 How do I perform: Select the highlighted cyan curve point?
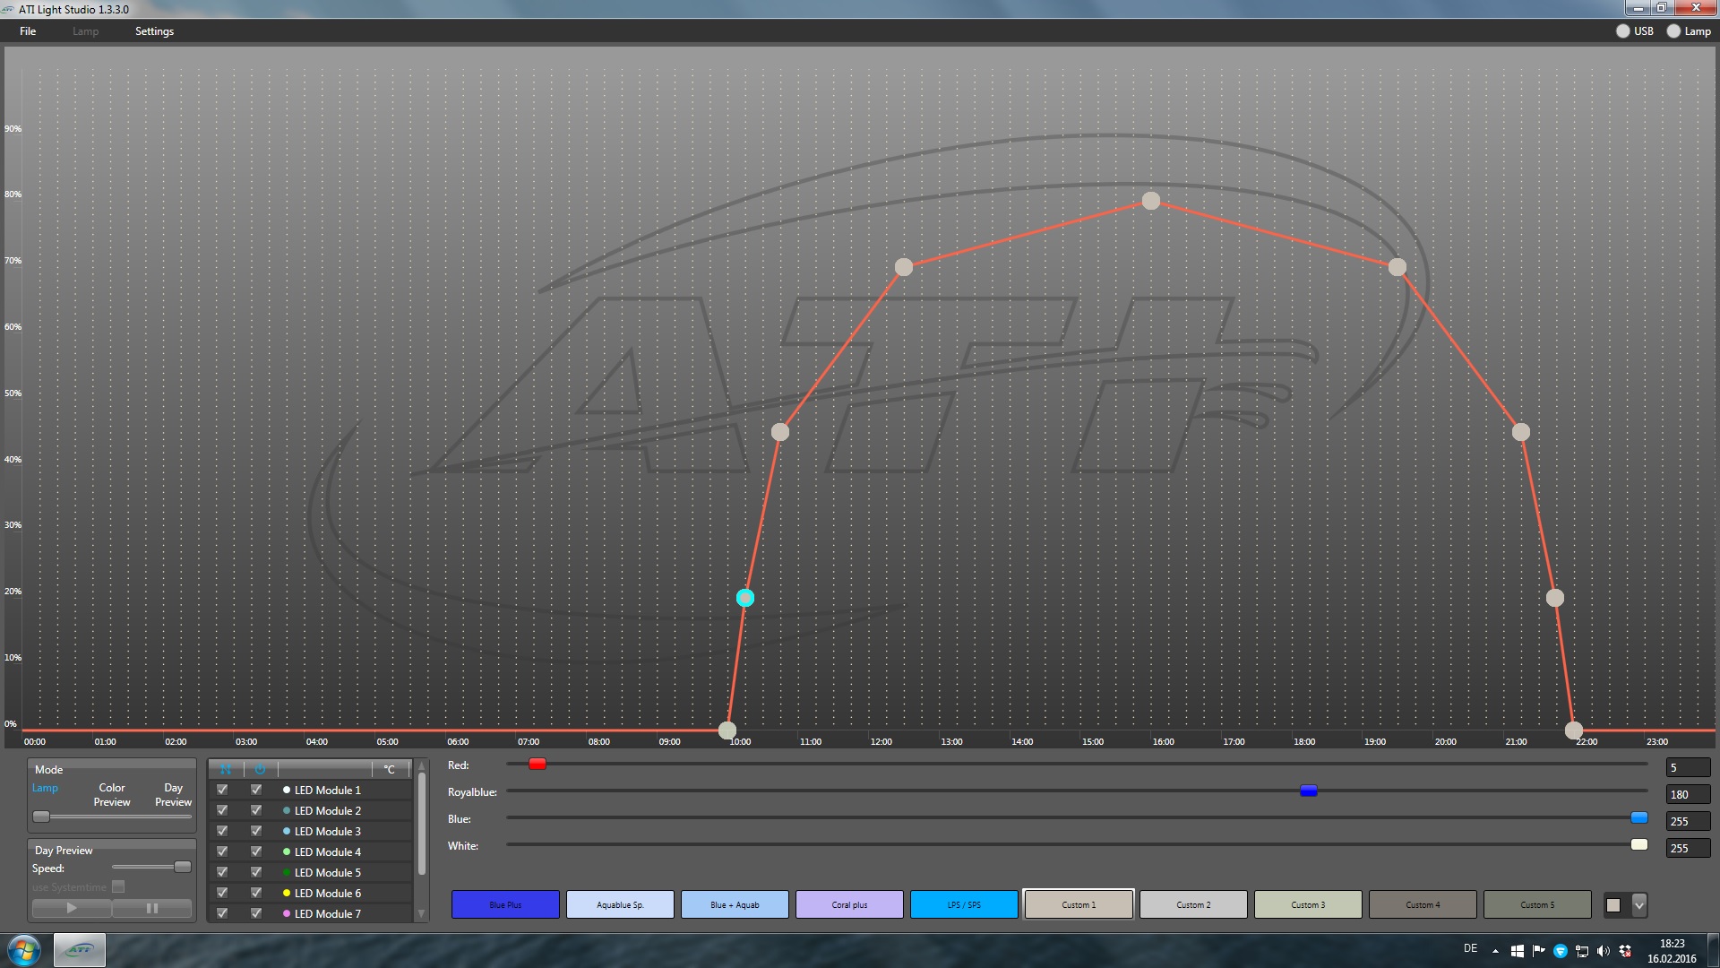pyautogui.click(x=745, y=598)
